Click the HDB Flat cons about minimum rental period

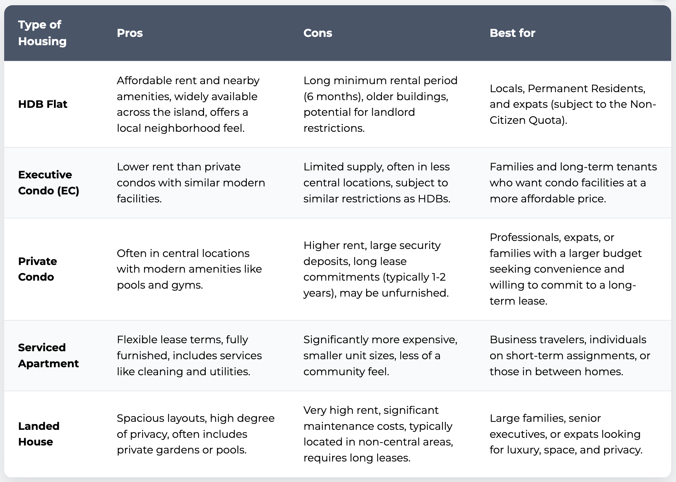[380, 104]
